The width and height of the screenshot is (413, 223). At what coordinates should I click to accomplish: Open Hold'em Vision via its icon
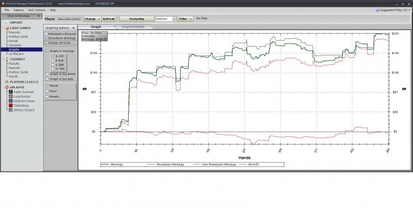11,101
